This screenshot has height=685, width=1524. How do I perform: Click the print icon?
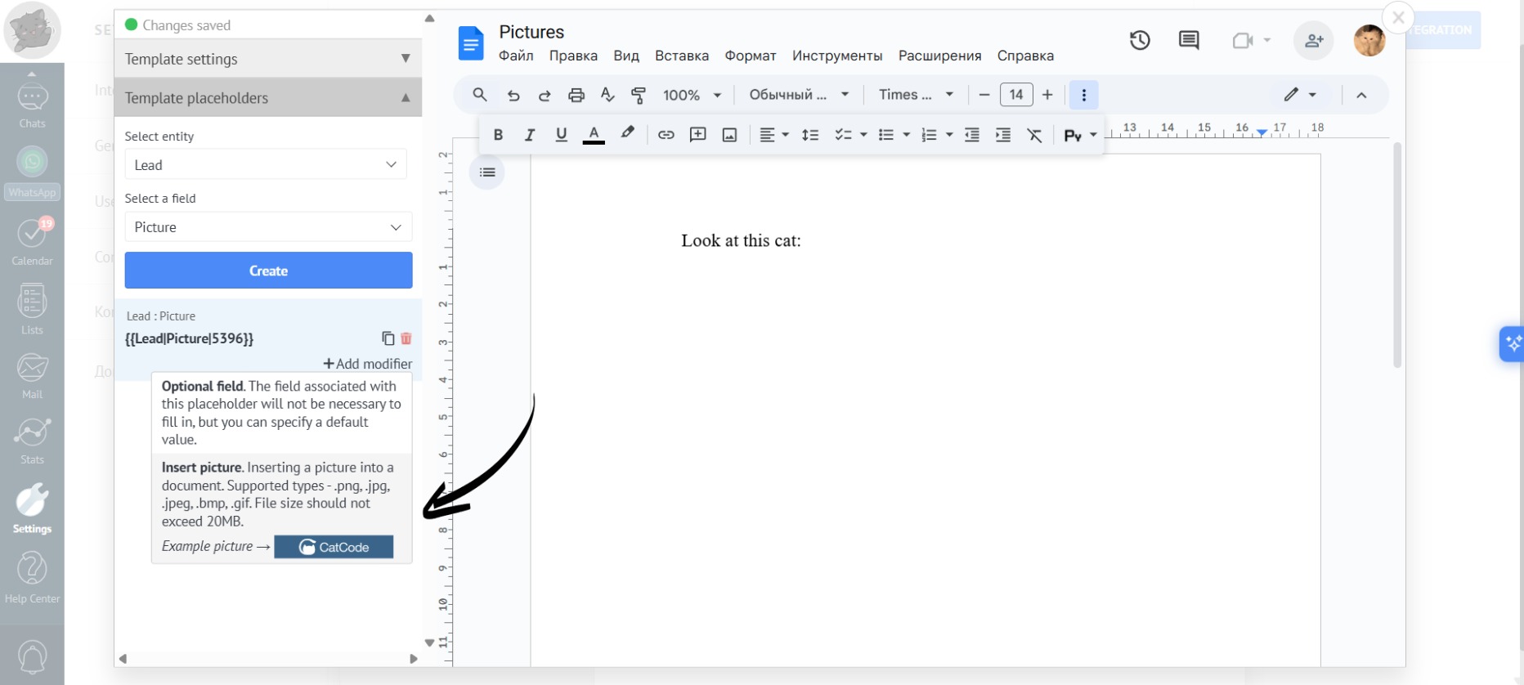coord(576,95)
